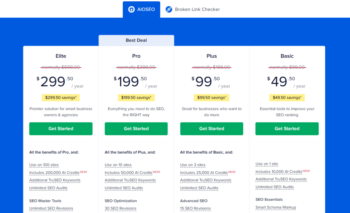
Task: Choose Get Started under the Plus plan
Action: (x=212, y=129)
